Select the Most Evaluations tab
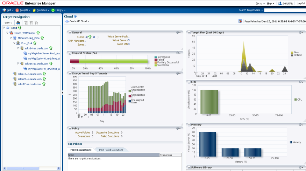The width and height of the screenshot is (306, 171). click(x=81, y=150)
